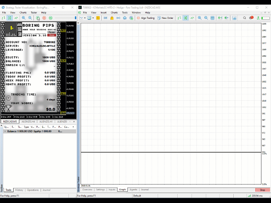Toggle the Algo Trading button
The image size is (271, 203).
pos(146,18)
